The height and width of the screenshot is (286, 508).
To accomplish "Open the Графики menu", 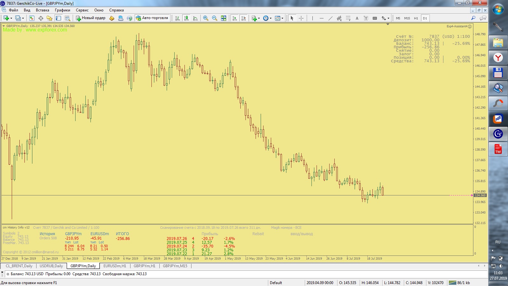I will [63, 10].
